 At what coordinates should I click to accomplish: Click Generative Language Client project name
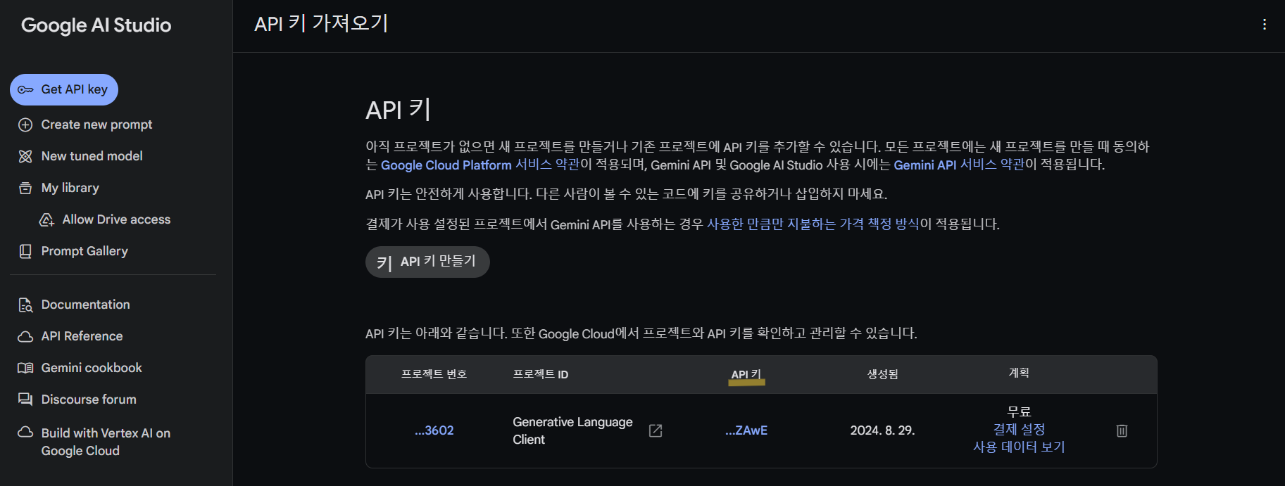pyautogui.click(x=572, y=430)
